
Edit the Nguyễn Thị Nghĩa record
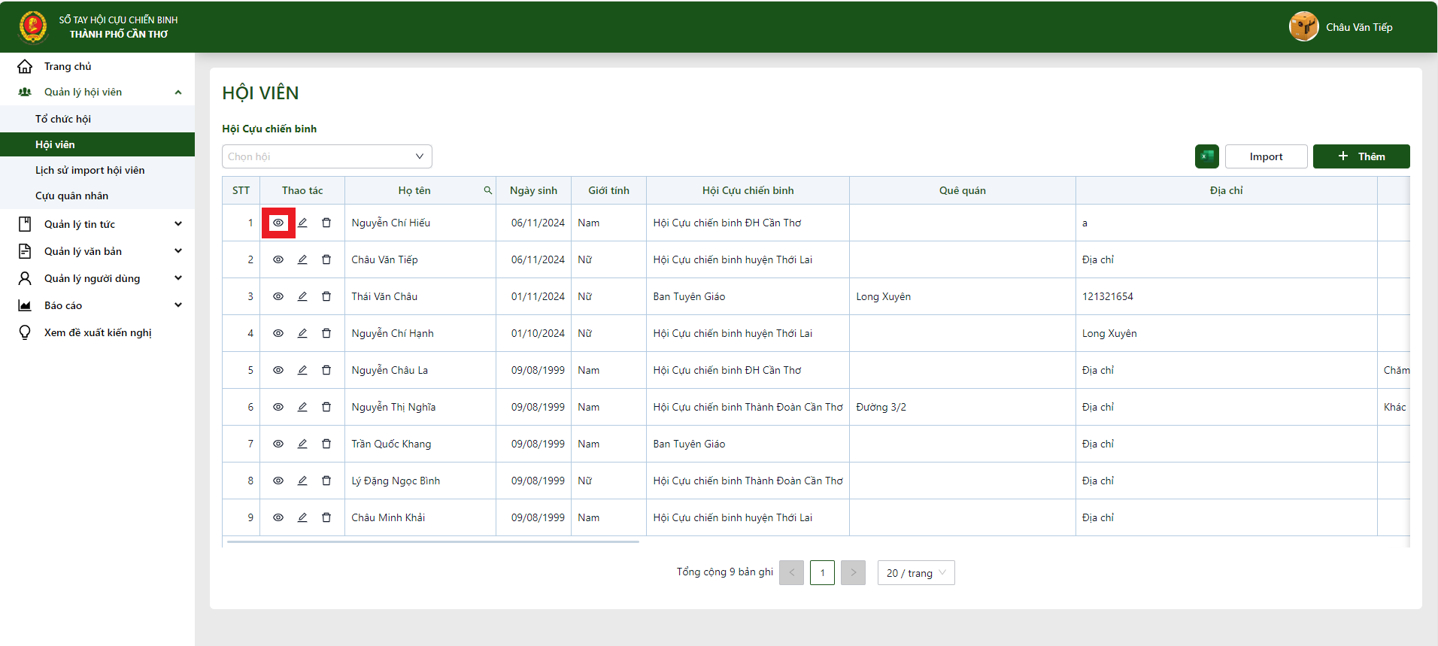coord(302,407)
